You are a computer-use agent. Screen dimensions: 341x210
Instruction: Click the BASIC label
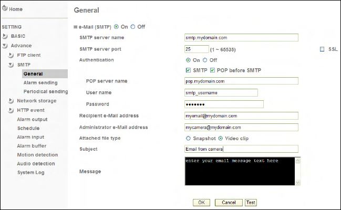click(x=18, y=36)
